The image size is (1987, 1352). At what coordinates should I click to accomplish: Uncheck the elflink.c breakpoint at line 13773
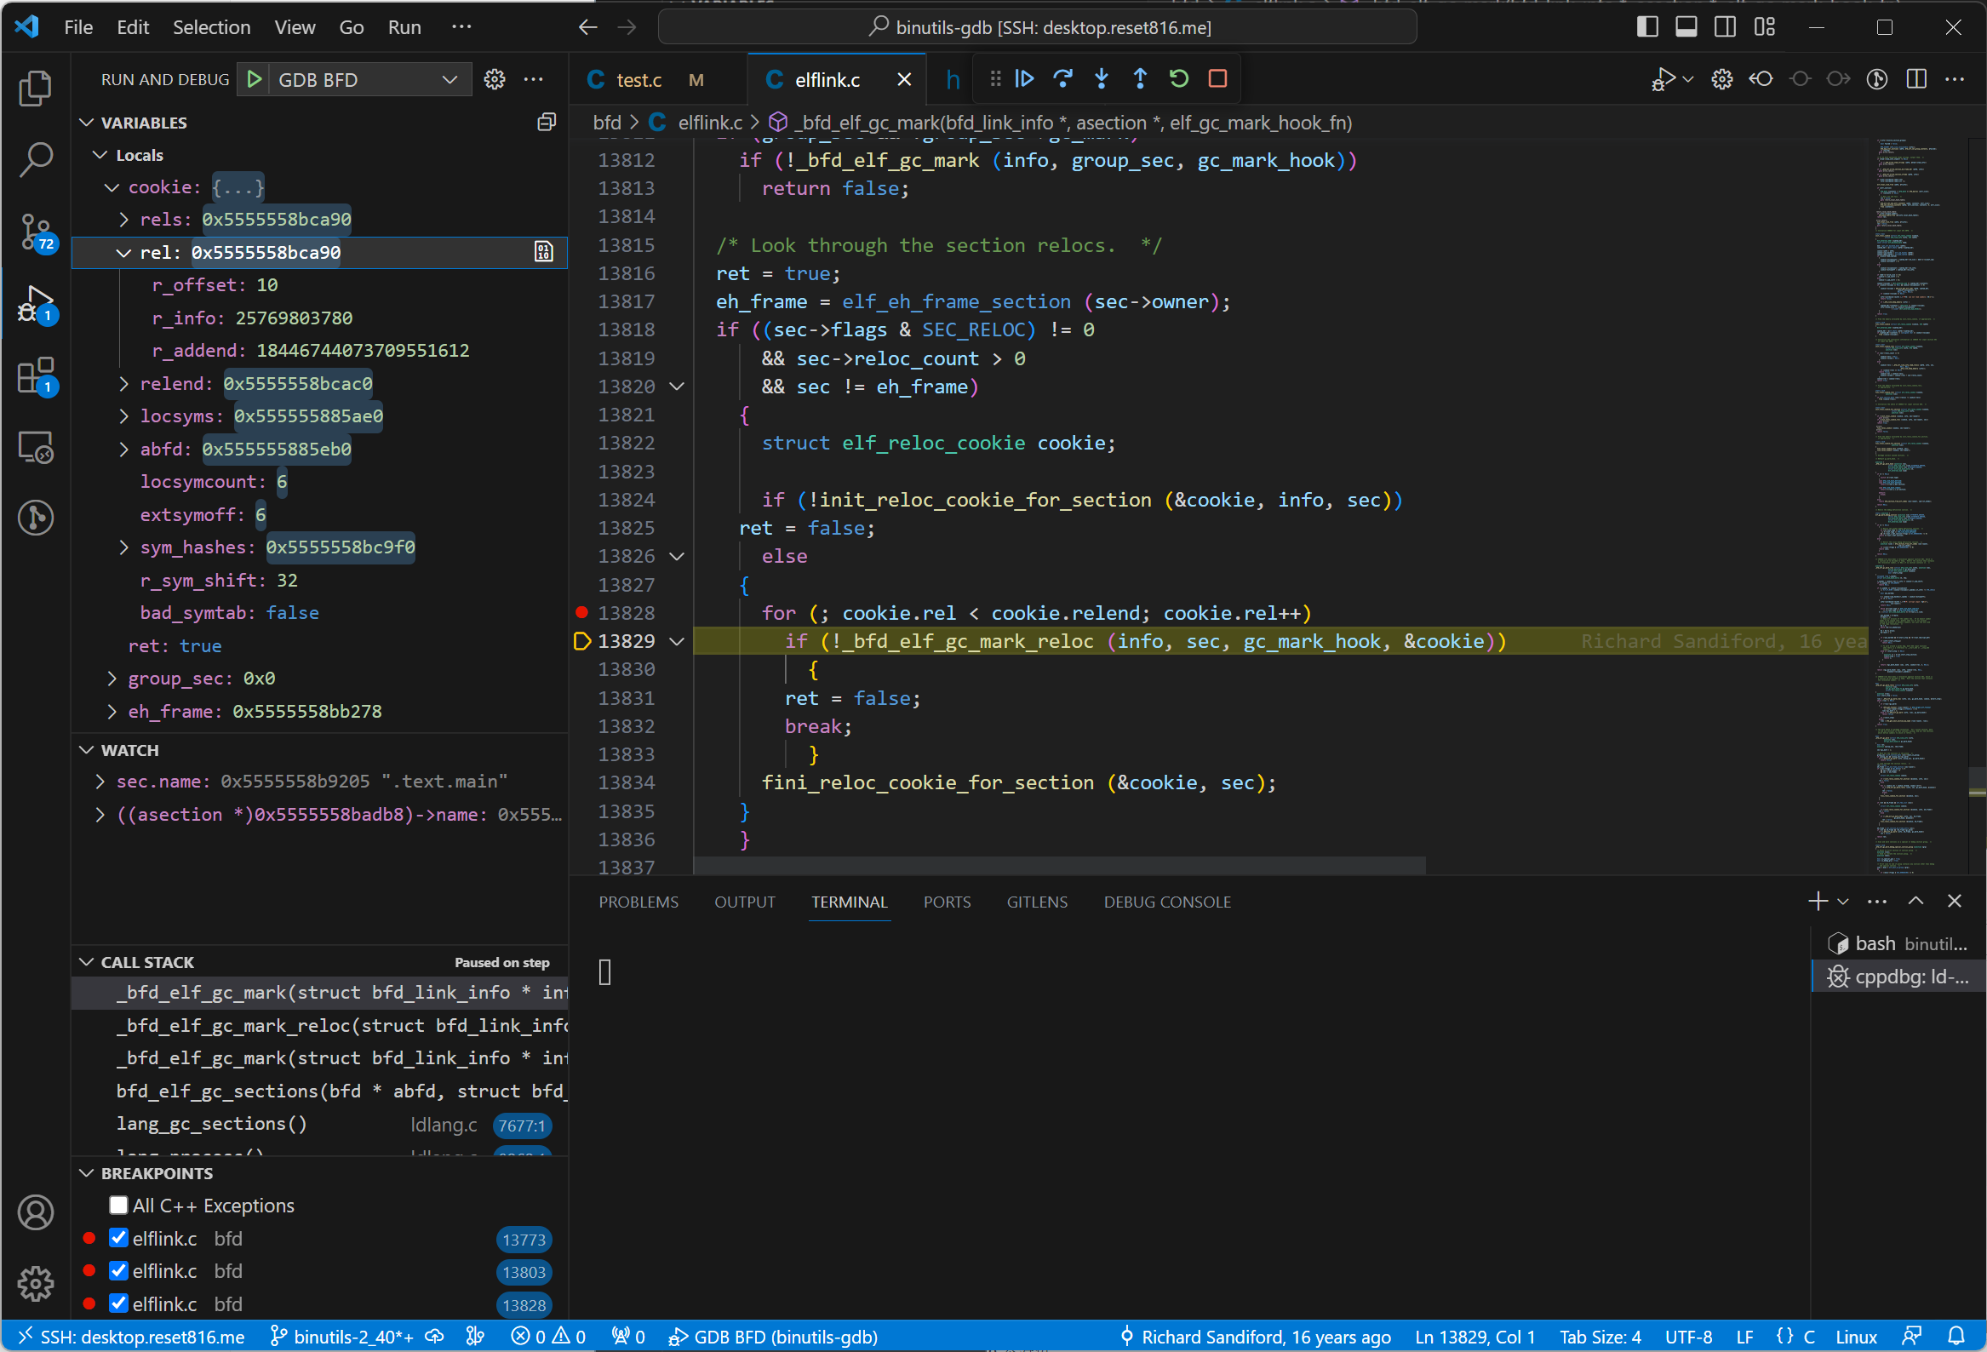119,1238
